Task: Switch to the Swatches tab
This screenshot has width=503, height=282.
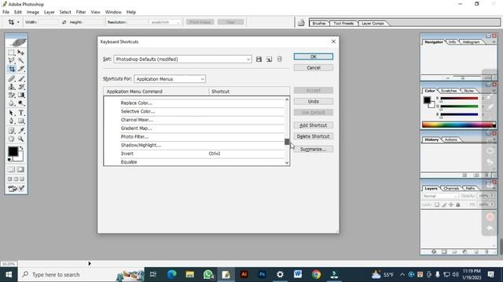Action: (x=449, y=91)
